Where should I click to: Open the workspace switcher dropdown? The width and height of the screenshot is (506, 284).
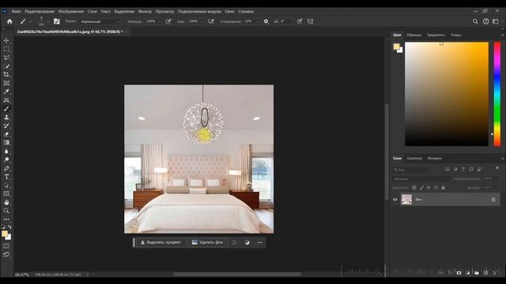[x=496, y=21]
